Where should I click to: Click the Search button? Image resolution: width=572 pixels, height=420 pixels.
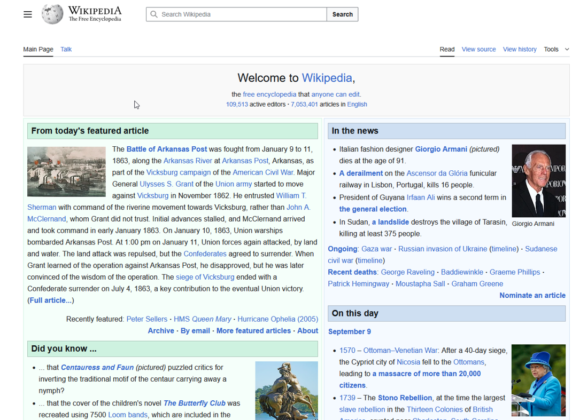tap(342, 14)
